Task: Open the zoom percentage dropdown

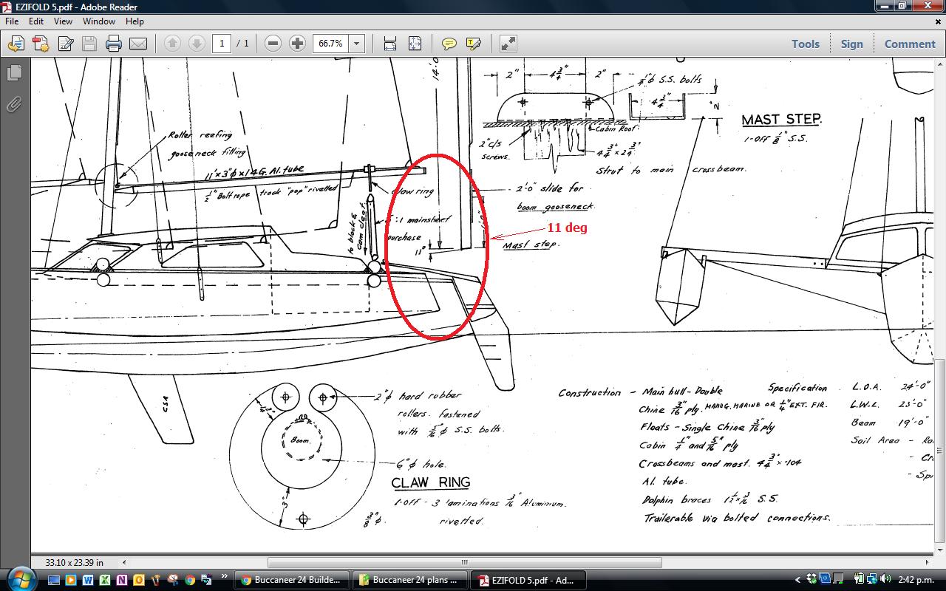Action: 356,44
